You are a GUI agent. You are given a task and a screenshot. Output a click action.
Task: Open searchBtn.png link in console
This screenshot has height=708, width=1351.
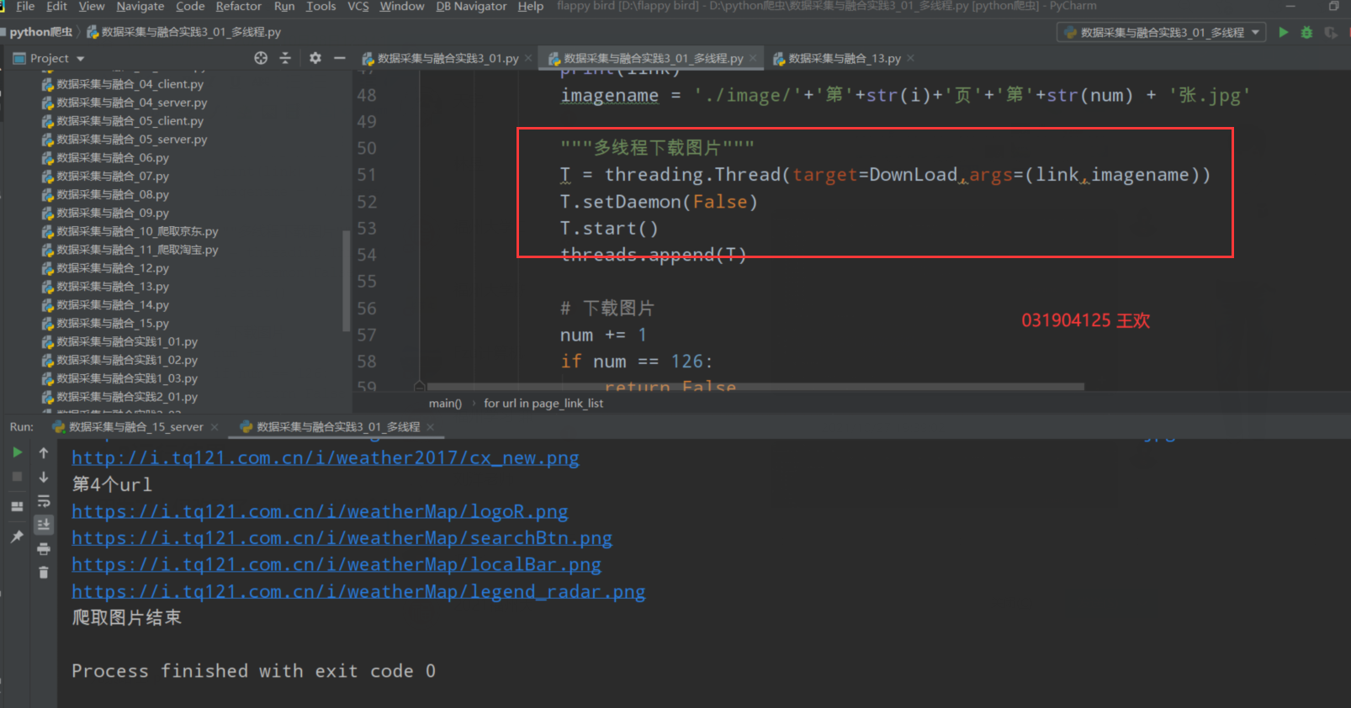(x=342, y=538)
